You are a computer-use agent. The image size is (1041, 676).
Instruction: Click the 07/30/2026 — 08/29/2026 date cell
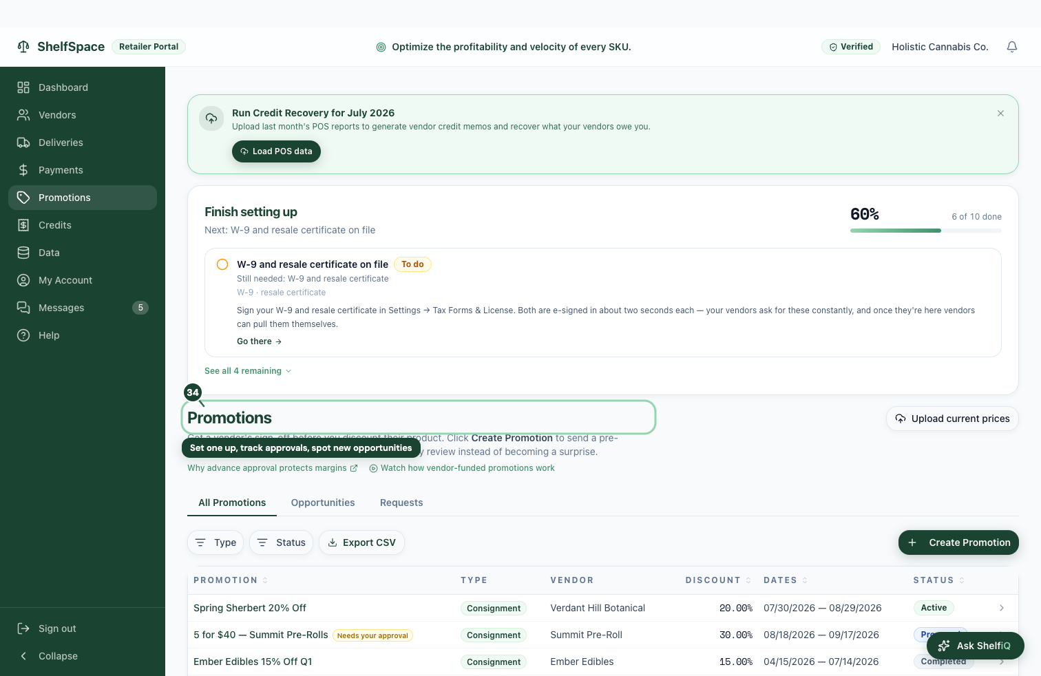tap(823, 608)
